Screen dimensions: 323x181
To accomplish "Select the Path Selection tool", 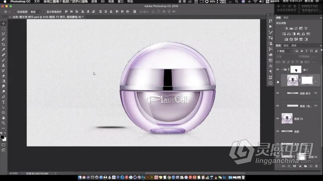I will tap(3, 107).
